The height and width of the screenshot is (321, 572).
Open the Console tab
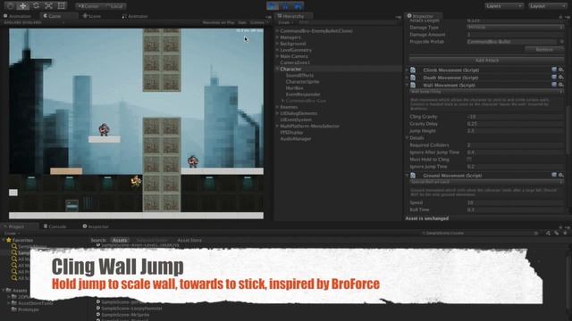[55, 226]
